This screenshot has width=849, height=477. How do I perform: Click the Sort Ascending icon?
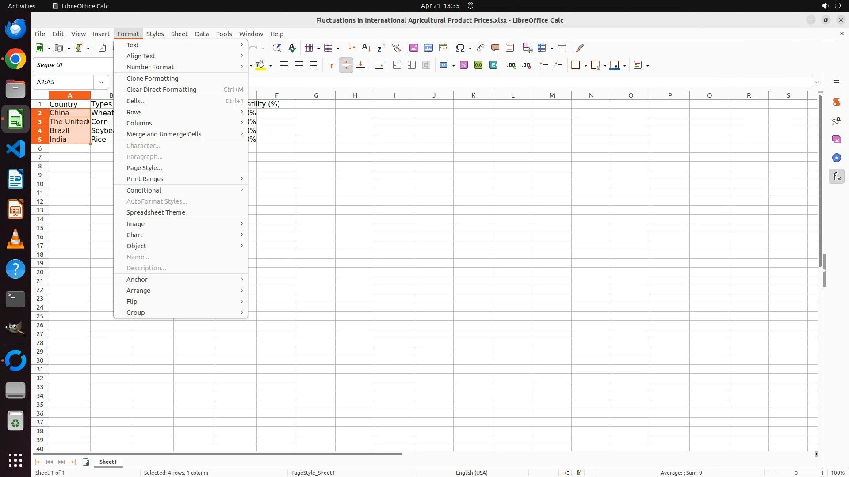(x=366, y=48)
